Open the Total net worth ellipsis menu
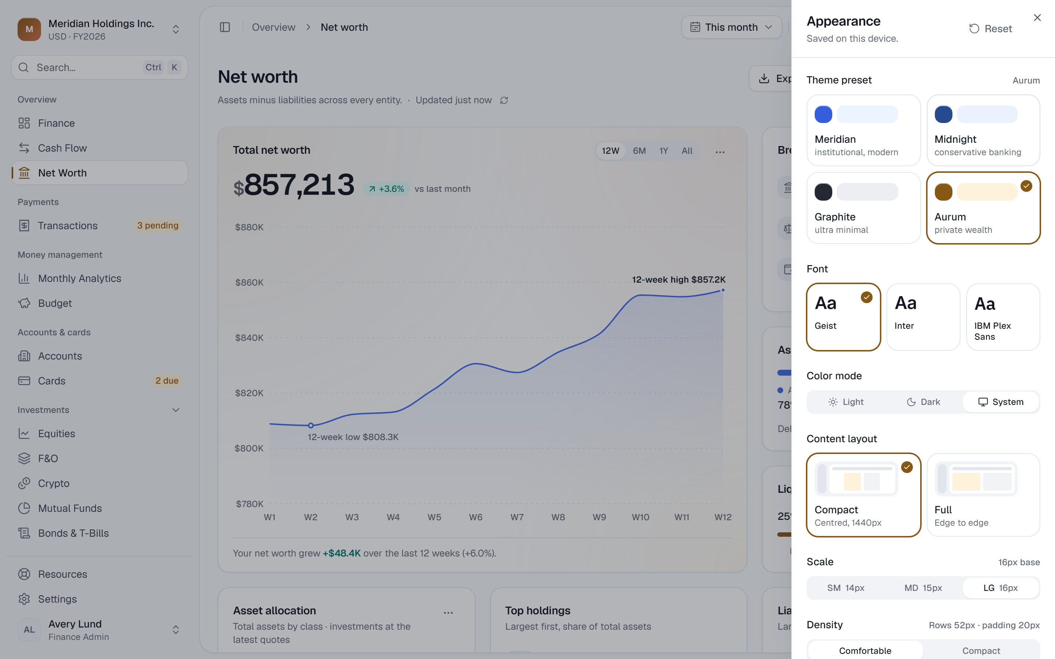Viewport: 1055px width, 659px height. click(x=720, y=152)
